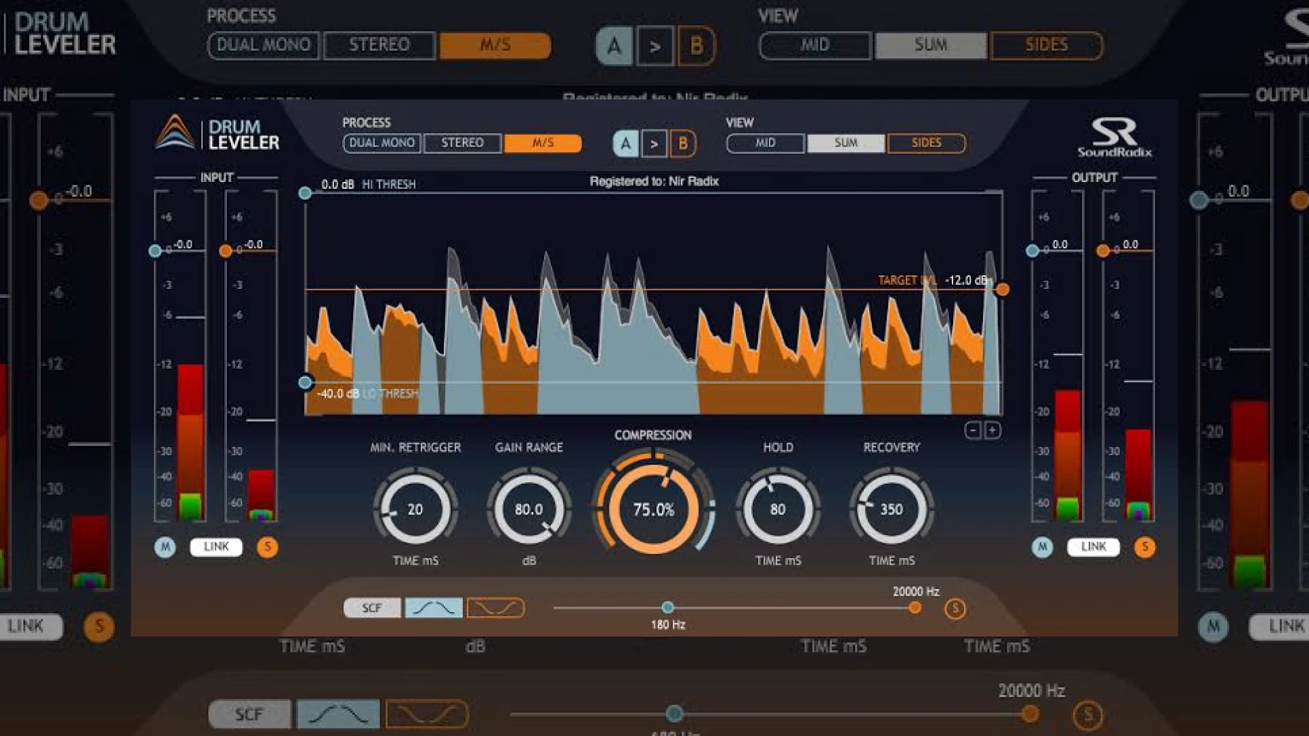Screen dimensions: 1309x736
Task: Click the '20000 Hz' label in the center panel
Action: coord(916,592)
